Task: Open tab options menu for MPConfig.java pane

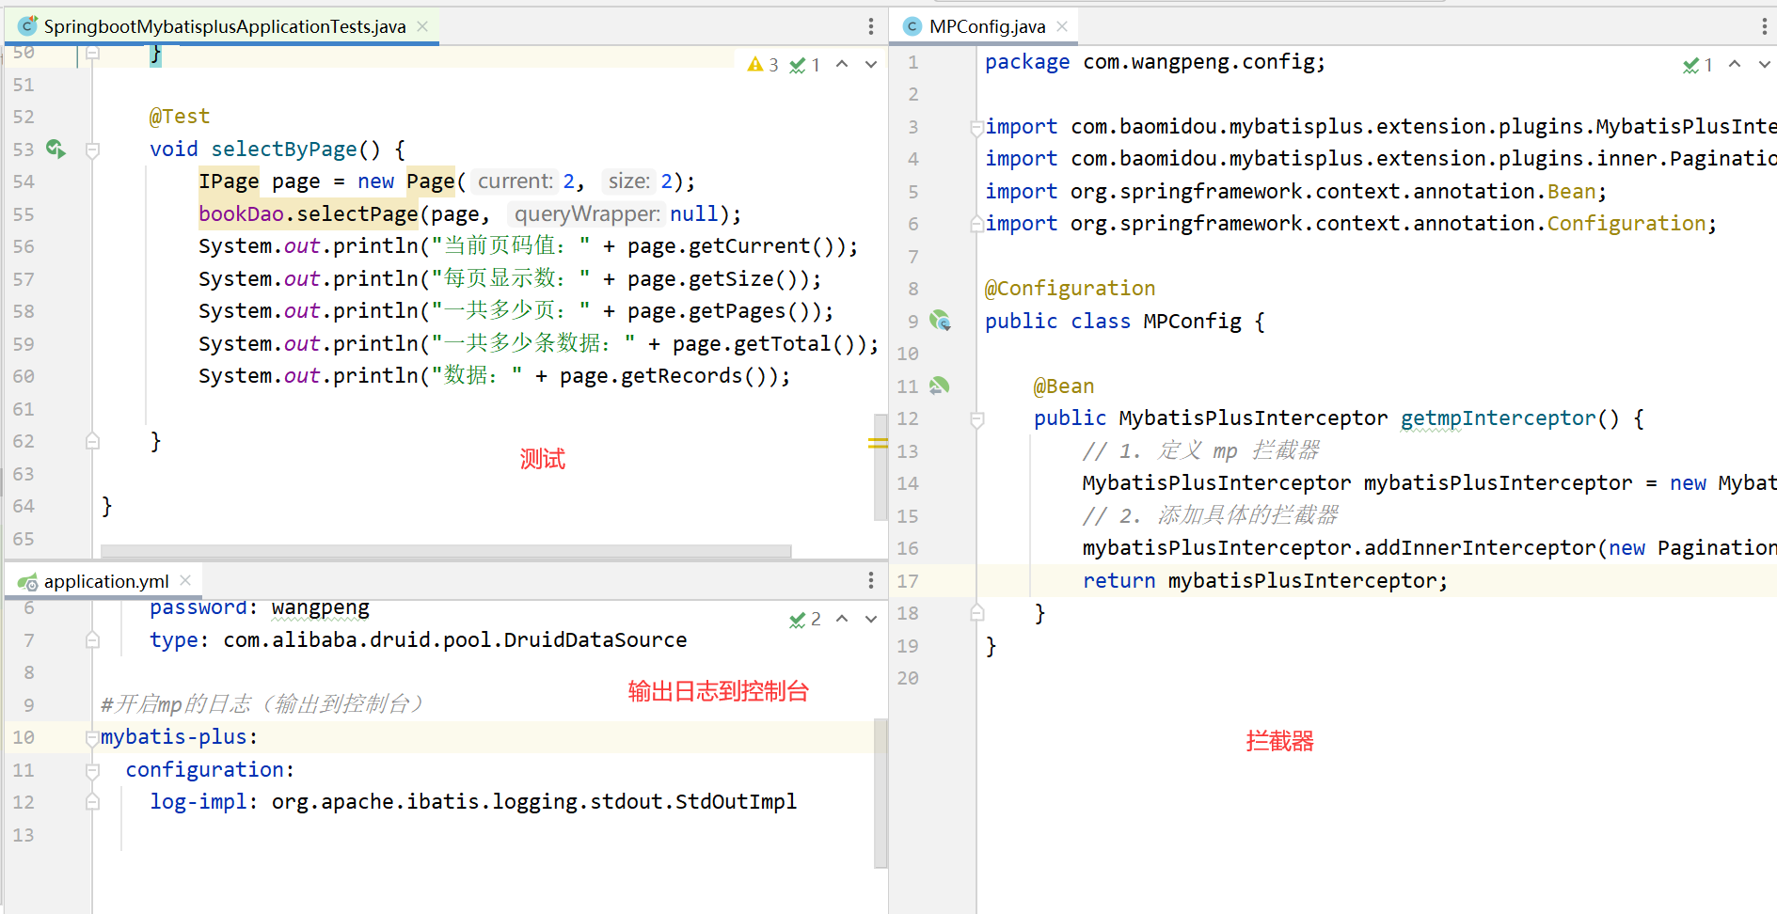Action: 1765,26
